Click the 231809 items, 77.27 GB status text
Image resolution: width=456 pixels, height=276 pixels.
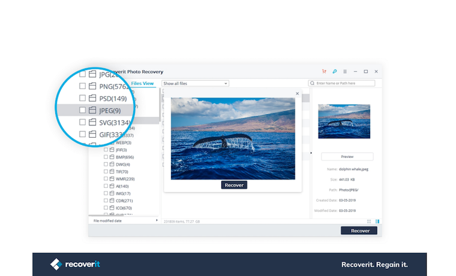coord(182,222)
